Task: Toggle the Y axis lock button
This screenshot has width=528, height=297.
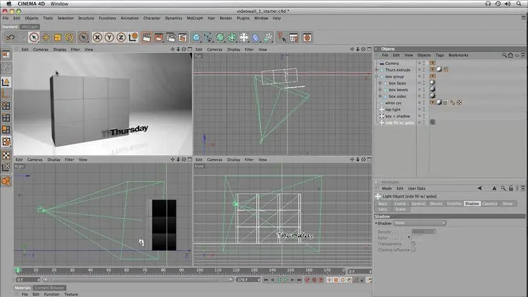Action: pos(109,37)
